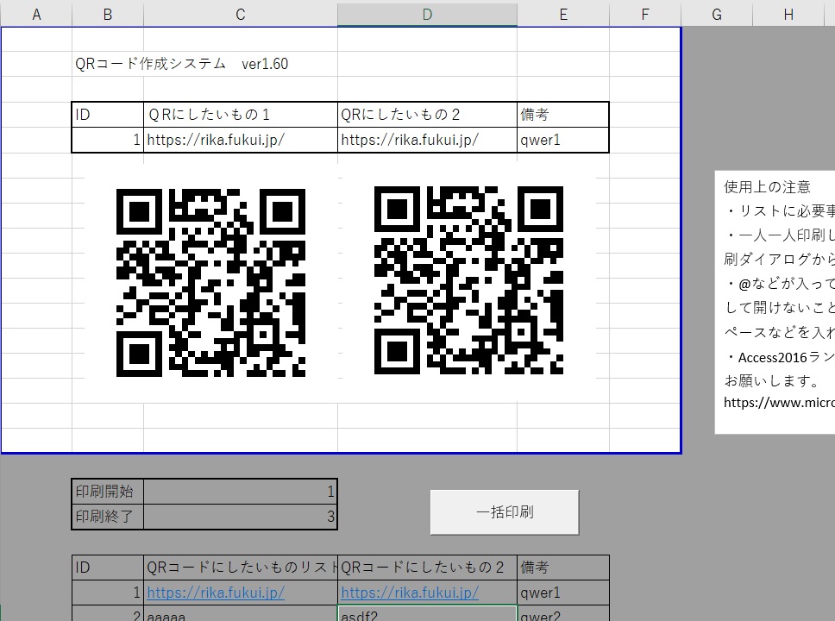
Task: Select the qwer1 cell in the upper table
Action: [562, 141]
